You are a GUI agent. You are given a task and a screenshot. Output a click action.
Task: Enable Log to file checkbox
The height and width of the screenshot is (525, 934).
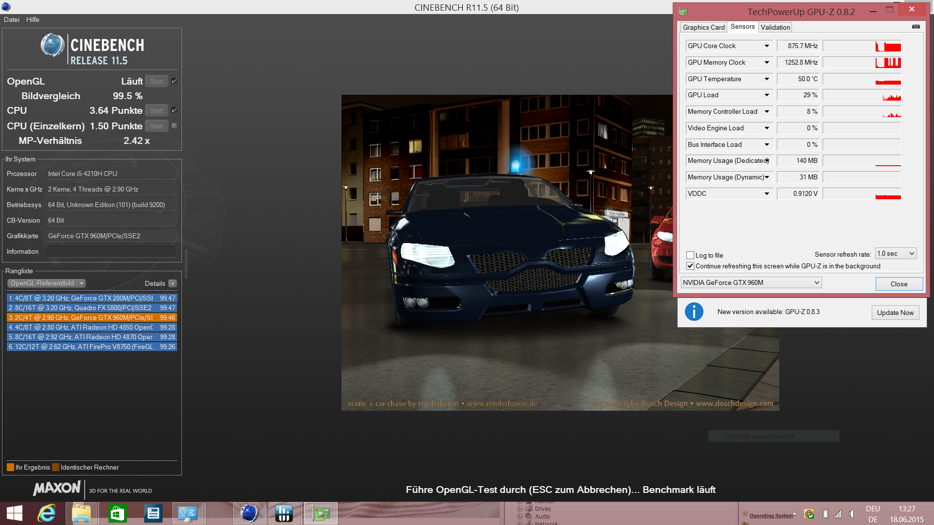690,255
